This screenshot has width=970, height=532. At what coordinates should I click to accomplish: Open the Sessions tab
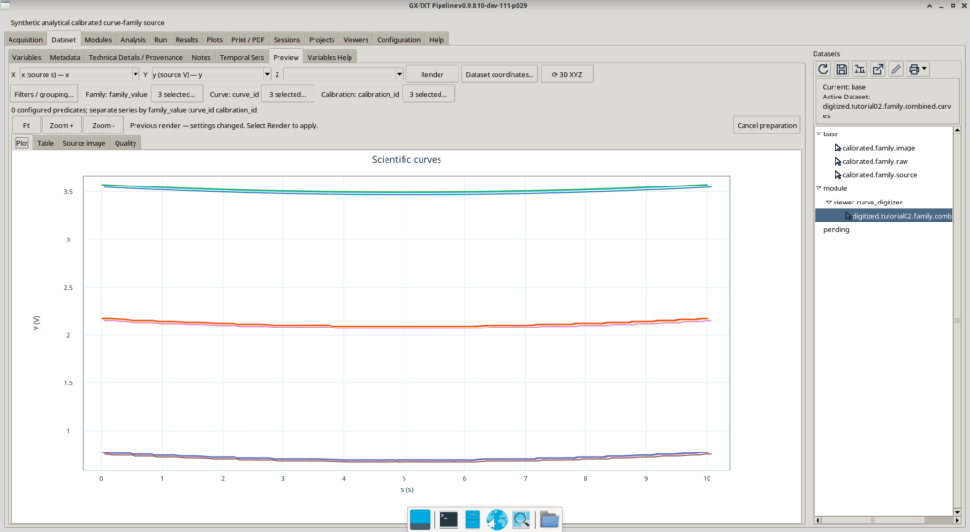[x=287, y=40]
